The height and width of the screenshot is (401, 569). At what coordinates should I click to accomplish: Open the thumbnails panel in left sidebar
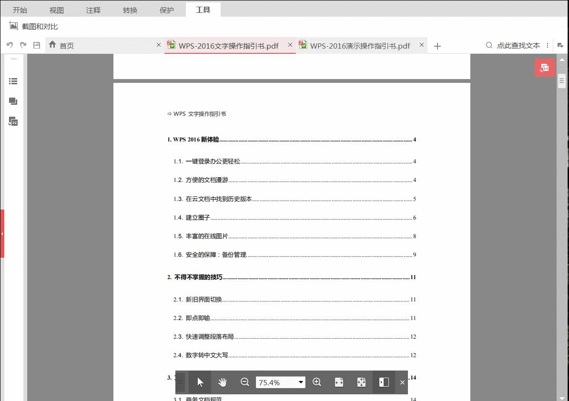click(13, 101)
